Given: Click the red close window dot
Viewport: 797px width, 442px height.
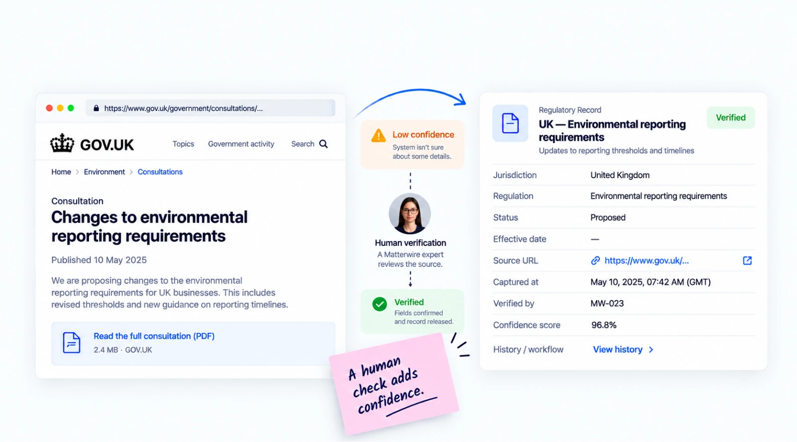Looking at the screenshot, I should (x=49, y=108).
